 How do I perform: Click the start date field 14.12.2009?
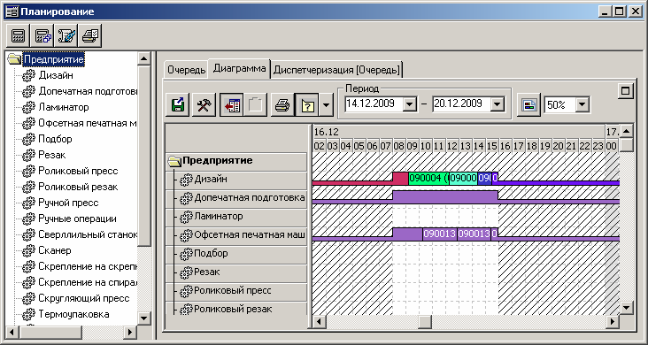(374, 104)
